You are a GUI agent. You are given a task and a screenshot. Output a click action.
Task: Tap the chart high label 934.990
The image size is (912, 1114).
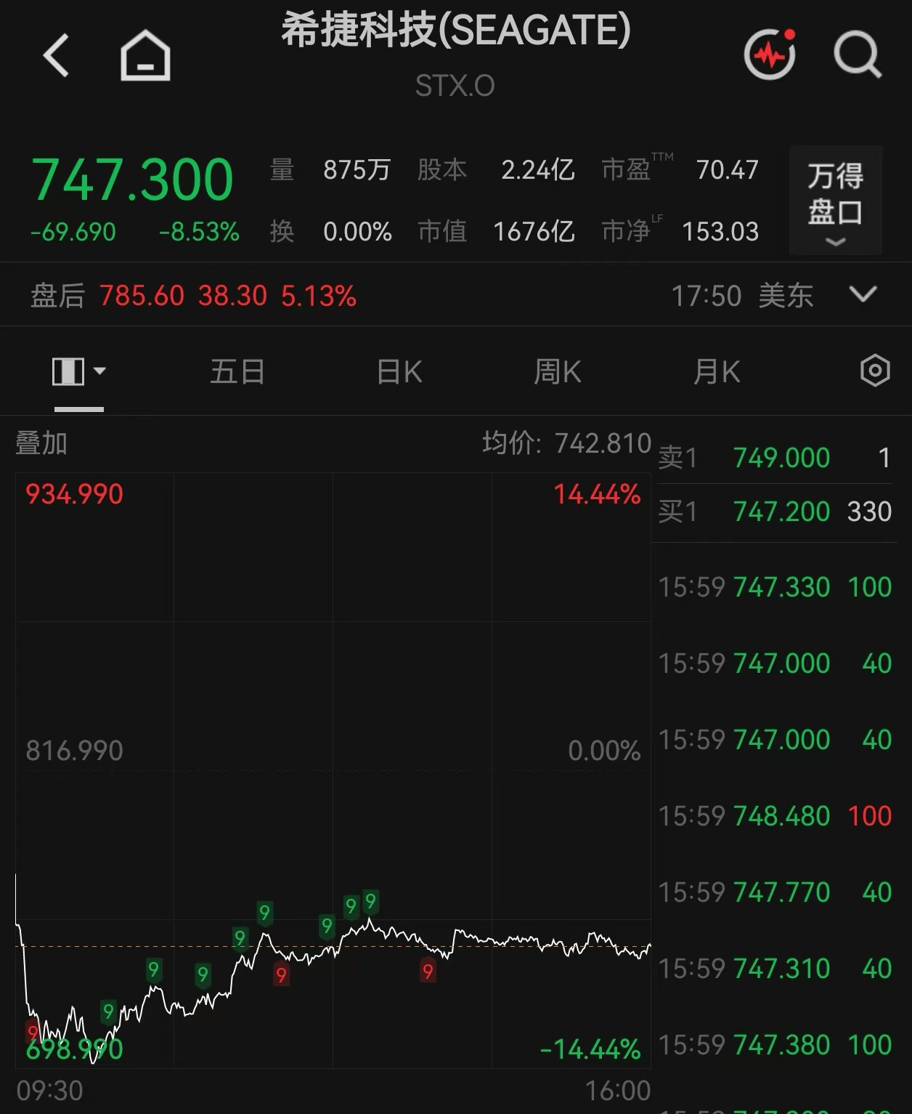point(74,494)
